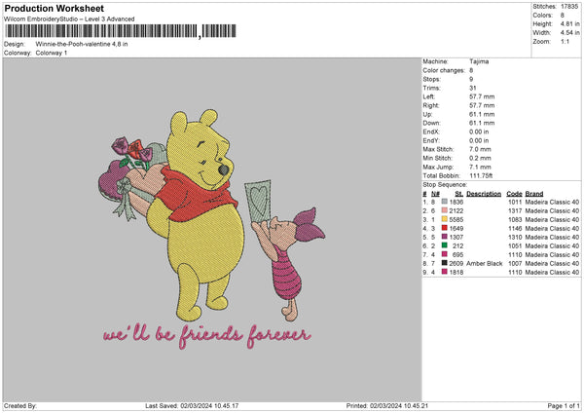Click the design name 'Winnie-the-Pooh-valentine 4,8 in'
This screenshot has height=413, width=584.
(82, 44)
